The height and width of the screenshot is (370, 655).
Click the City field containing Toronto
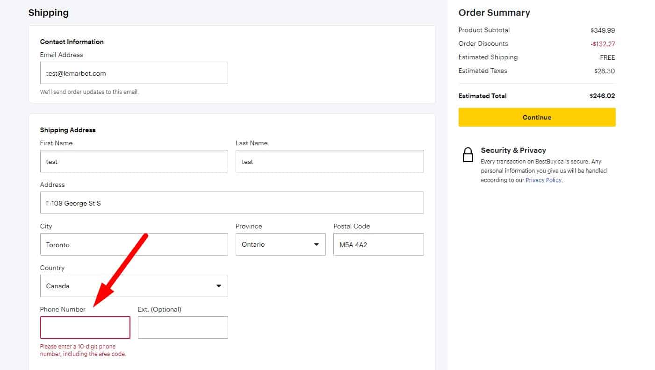tap(134, 245)
